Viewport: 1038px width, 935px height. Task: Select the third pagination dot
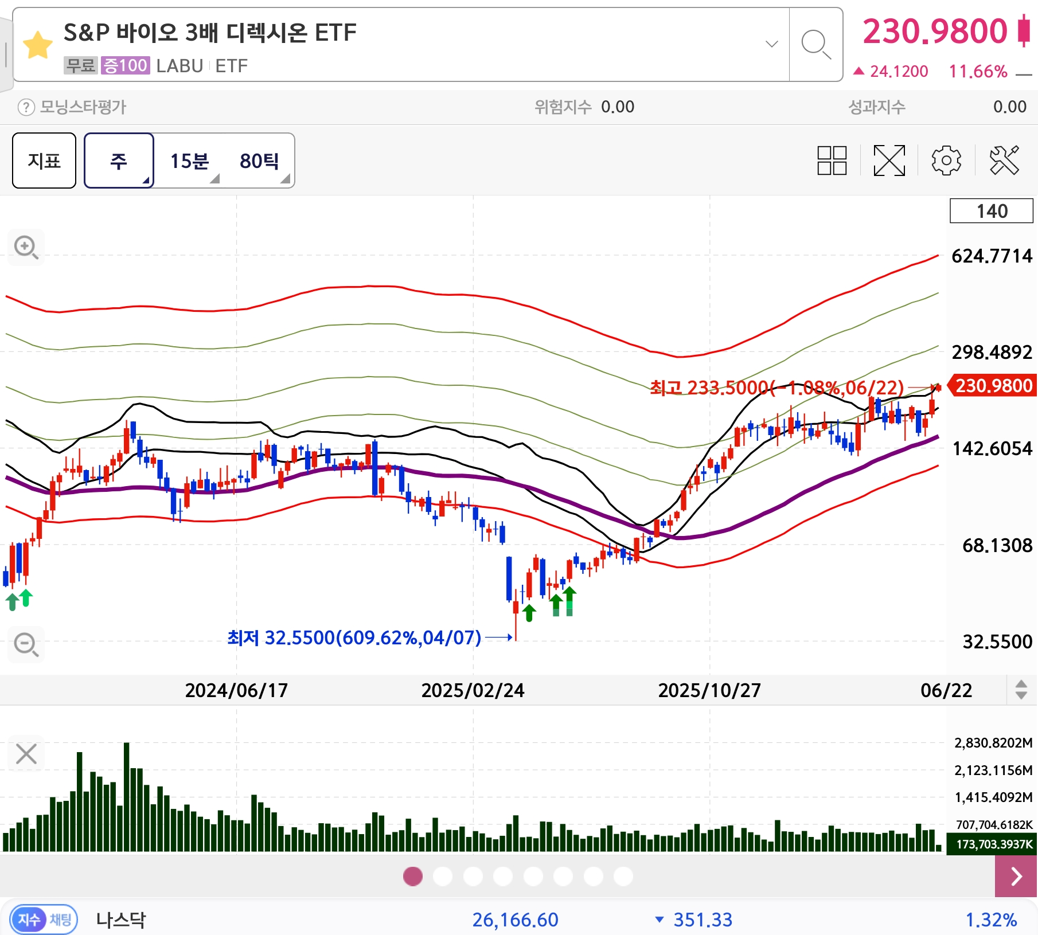pyautogui.click(x=473, y=876)
